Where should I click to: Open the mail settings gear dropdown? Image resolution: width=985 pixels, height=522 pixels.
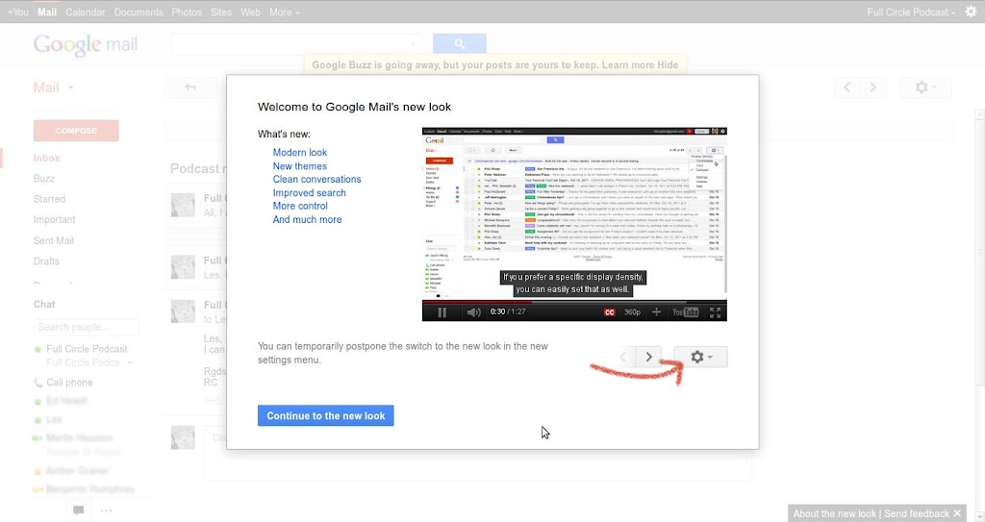pyautogui.click(x=924, y=87)
